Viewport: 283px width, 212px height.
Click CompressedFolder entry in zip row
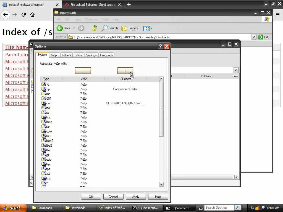(125, 89)
